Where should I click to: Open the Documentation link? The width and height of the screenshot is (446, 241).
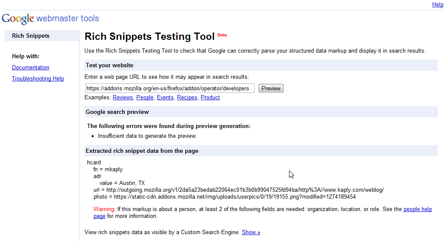tap(30, 67)
